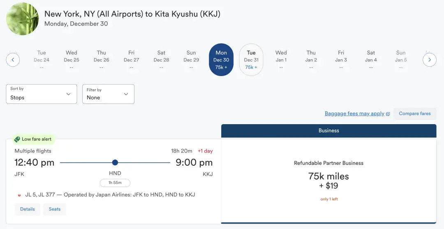Click the next dates arrow button
This screenshot has height=229, width=444.
[429, 60]
